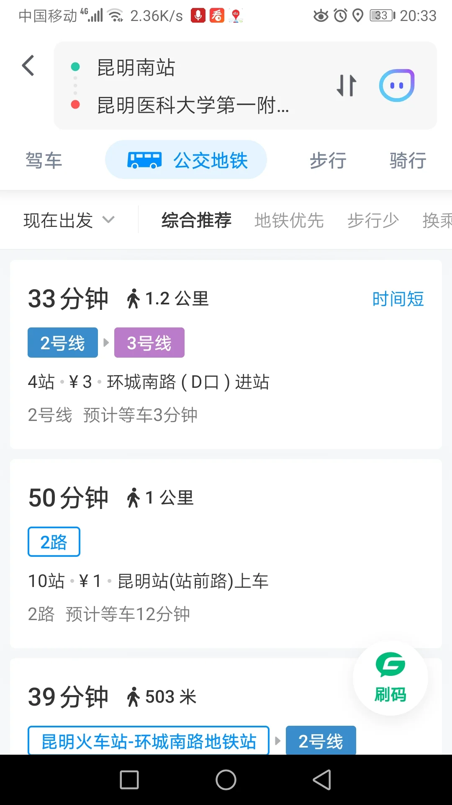Open the microphone icon in status bar
452x805 pixels.
[x=197, y=15]
